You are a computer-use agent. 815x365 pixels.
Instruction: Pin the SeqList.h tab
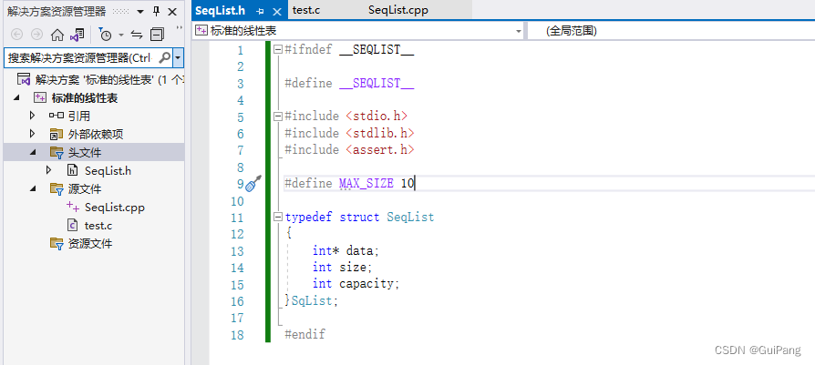point(261,11)
